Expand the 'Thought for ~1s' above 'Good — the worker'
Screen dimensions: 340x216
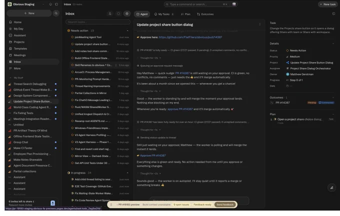coord(149,91)
